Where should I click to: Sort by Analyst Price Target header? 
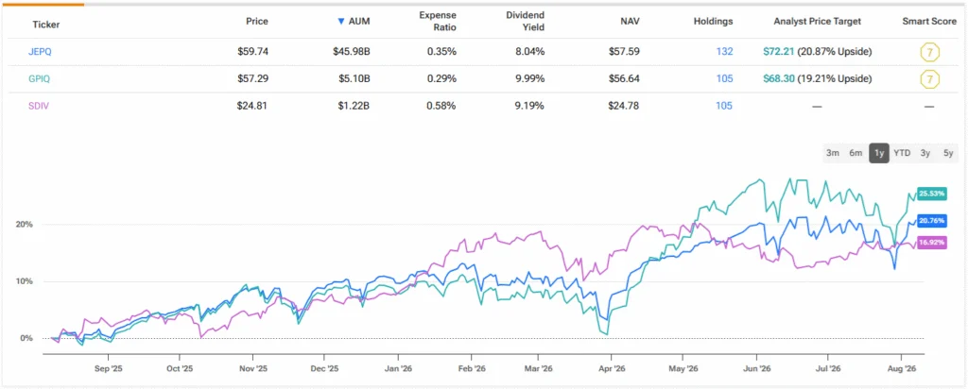click(818, 21)
